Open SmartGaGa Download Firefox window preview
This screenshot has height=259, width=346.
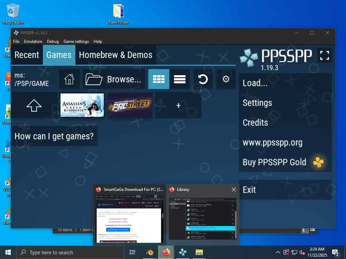[x=129, y=215]
